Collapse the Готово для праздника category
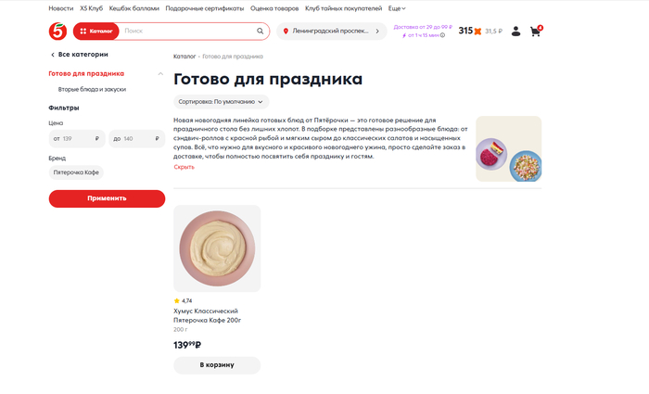Image resolution: width=649 pixels, height=394 pixels. click(160, 73)
